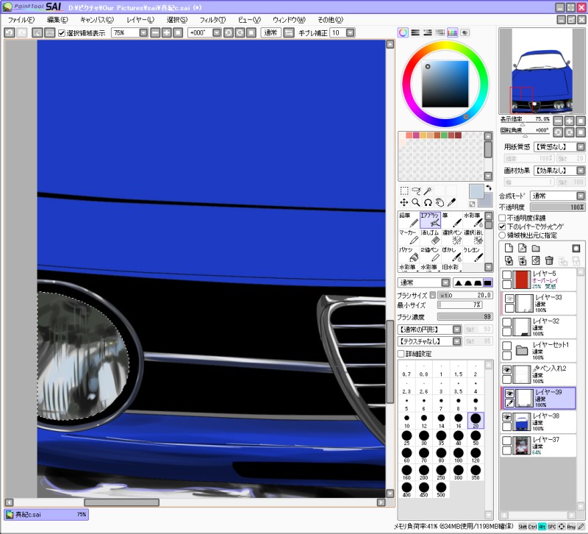Toggle the 選択領域表示 checkbox
Viewport: 588px width, 534px height.
62,33
